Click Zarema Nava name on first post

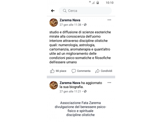point(70,20)
